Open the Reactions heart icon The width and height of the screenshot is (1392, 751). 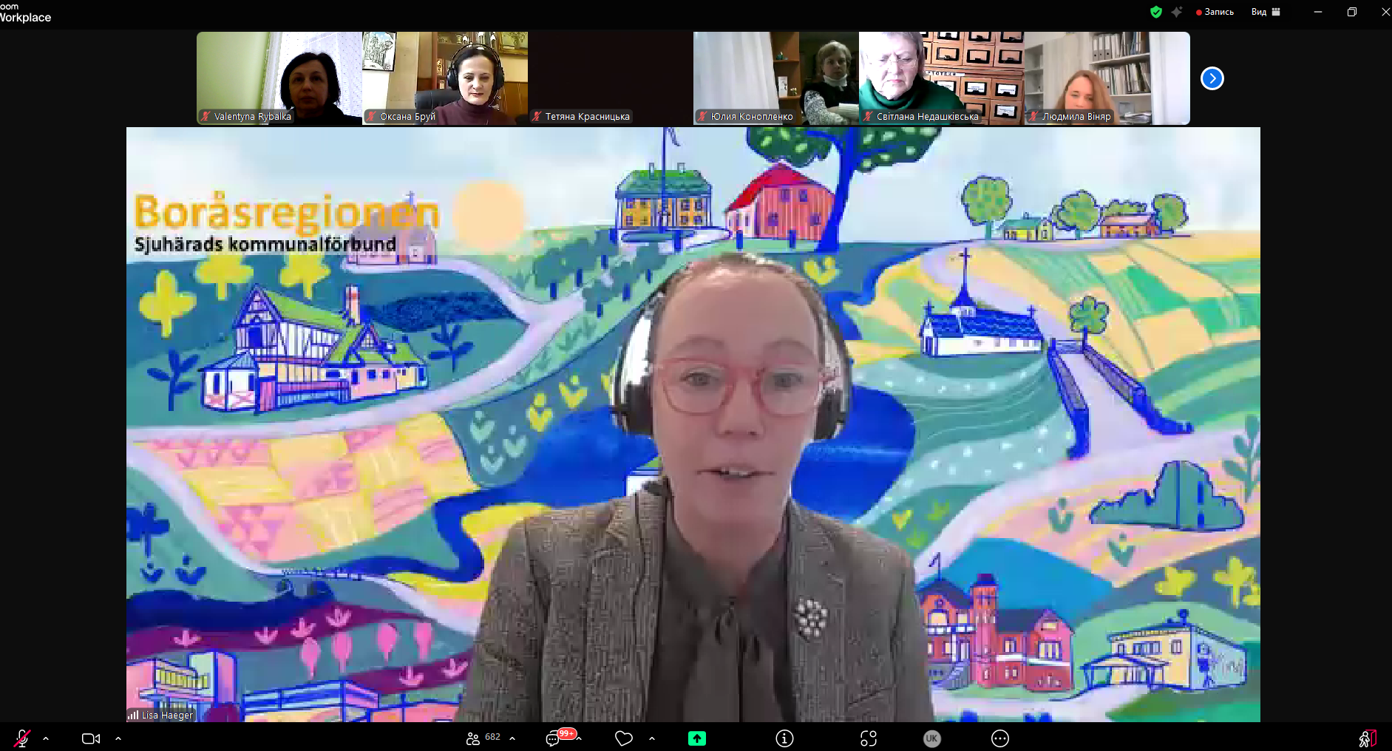click(x=624, y=738)
